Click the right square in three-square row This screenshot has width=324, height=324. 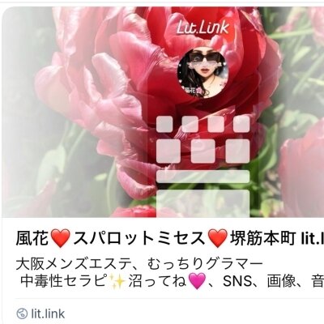pyautogui.click(x=238, y=151)
